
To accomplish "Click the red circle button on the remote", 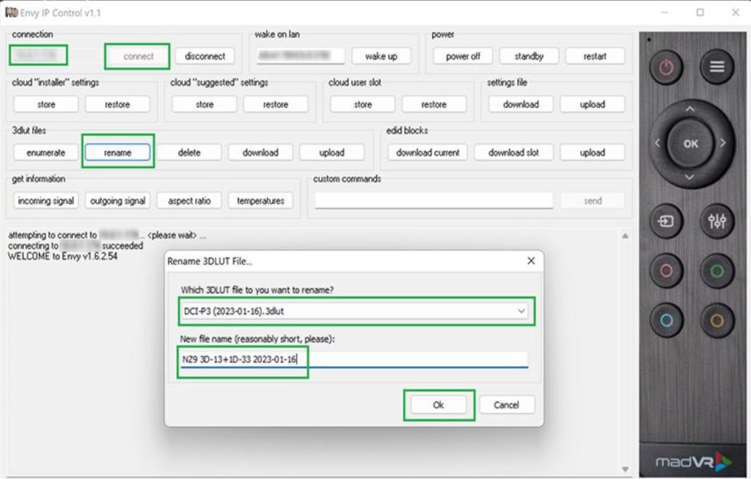I will pyautogui.click(x=666, y=271).
